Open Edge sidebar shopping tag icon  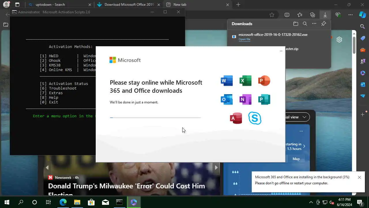363,38
